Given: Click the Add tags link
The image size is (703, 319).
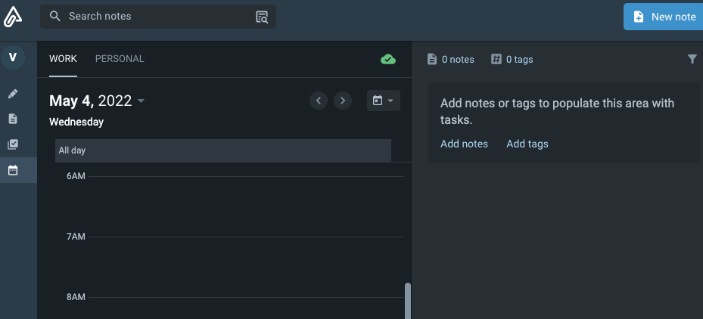Looking at the screenshot, I should (527, 144).
